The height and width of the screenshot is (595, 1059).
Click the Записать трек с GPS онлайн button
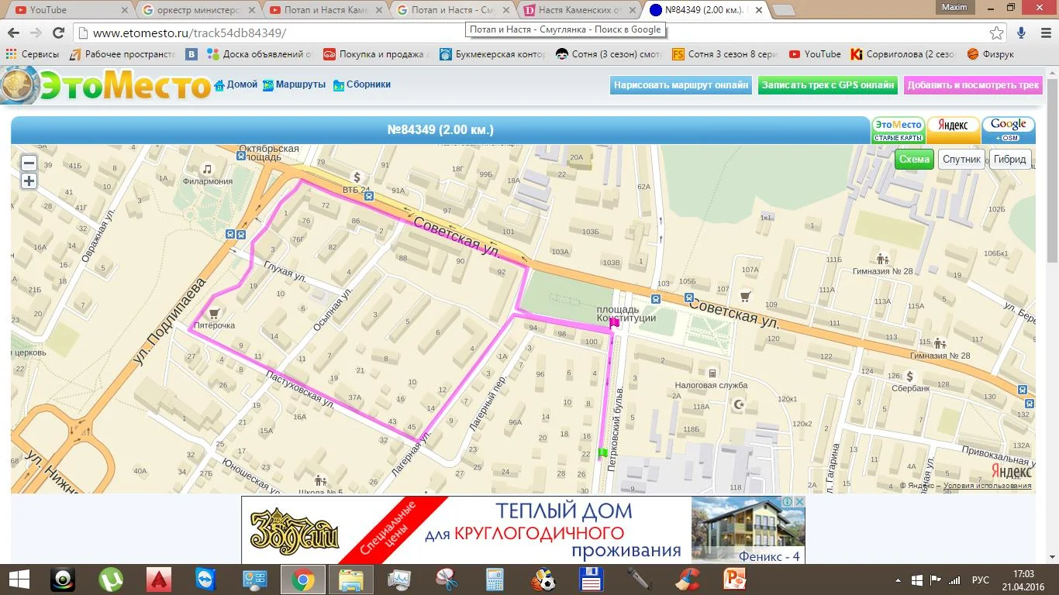click(827, 85)
